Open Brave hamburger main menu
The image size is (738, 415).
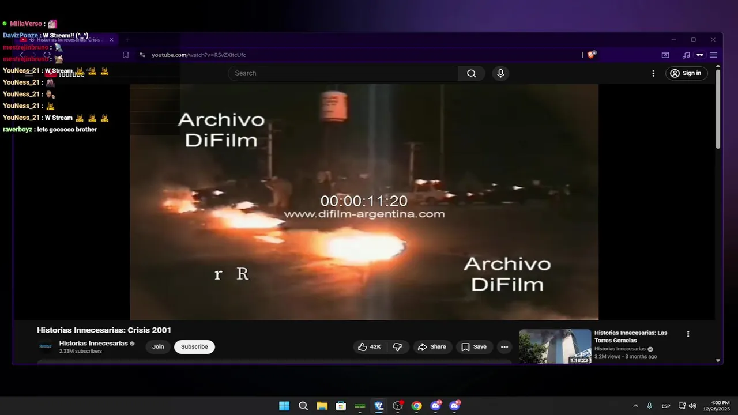714,55
